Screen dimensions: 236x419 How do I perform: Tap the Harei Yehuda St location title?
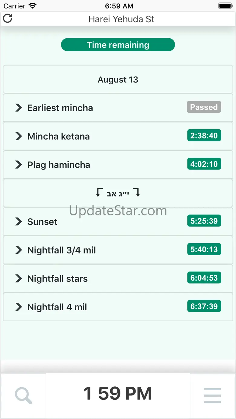tap(121, 19)
